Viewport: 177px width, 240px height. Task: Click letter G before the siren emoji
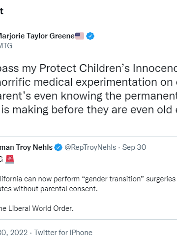pyautogui.click(x=1, y=159)
